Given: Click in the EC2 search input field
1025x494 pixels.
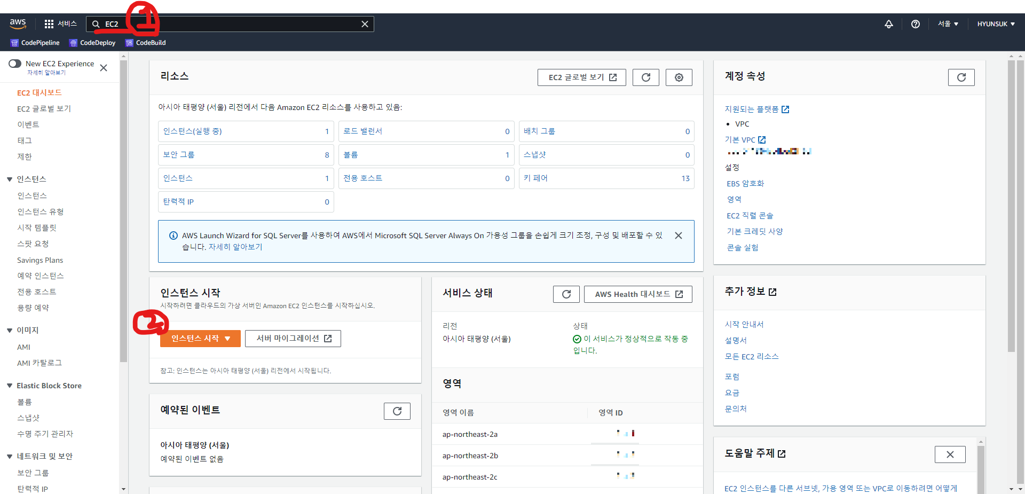Looking at the screenshot, I should [230, 24].
